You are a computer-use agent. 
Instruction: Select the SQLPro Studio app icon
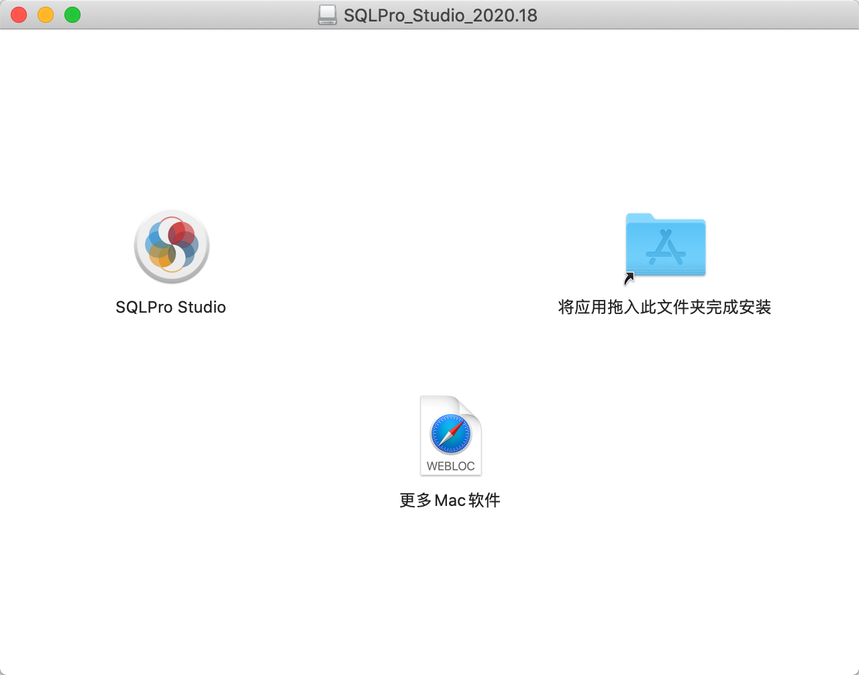[x=172, y=246]
